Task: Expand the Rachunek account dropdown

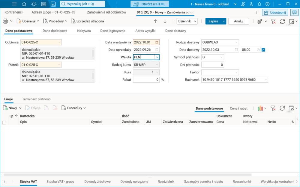Action: 265,80
